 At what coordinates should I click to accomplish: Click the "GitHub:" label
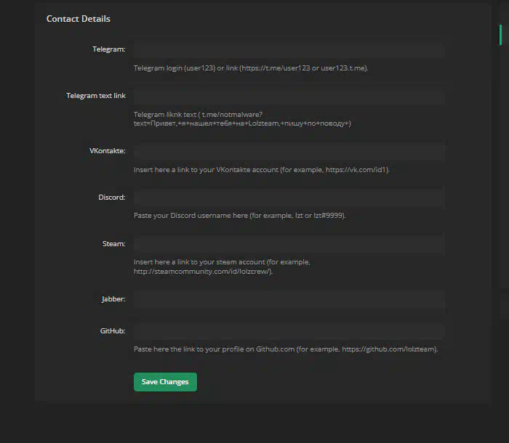point(113,330)
